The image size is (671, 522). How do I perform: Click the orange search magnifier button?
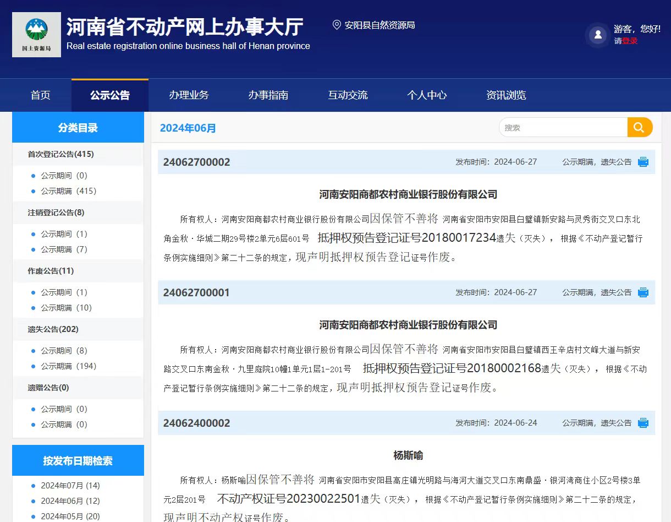(x=640, y=127)
